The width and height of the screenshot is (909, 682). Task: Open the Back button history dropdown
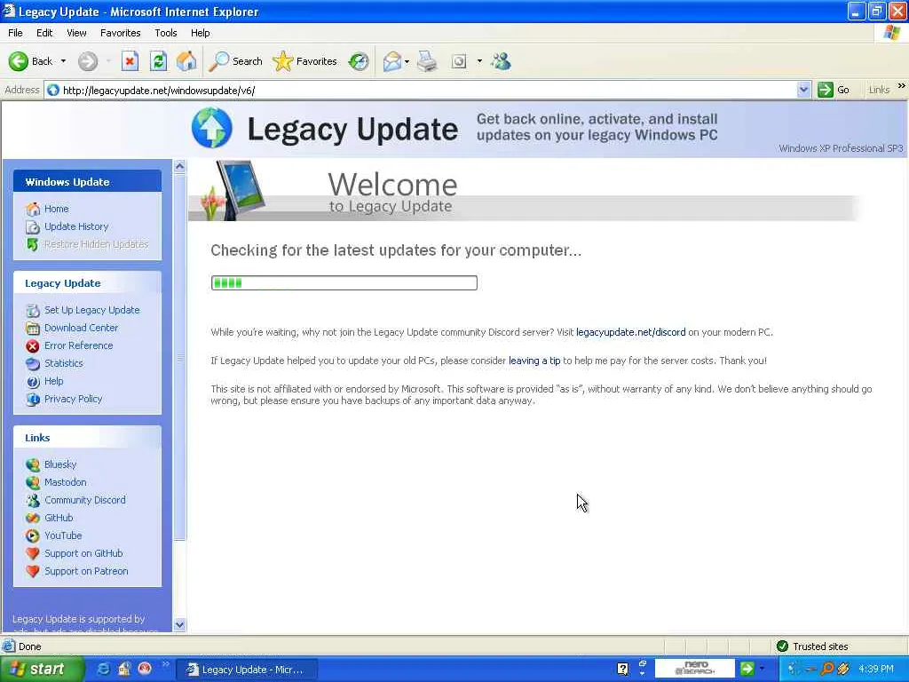click(x=63, y=61)
